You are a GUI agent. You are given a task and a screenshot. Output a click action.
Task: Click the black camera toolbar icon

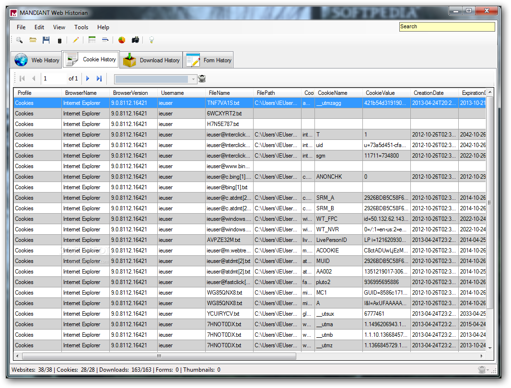tap(135, 40)
